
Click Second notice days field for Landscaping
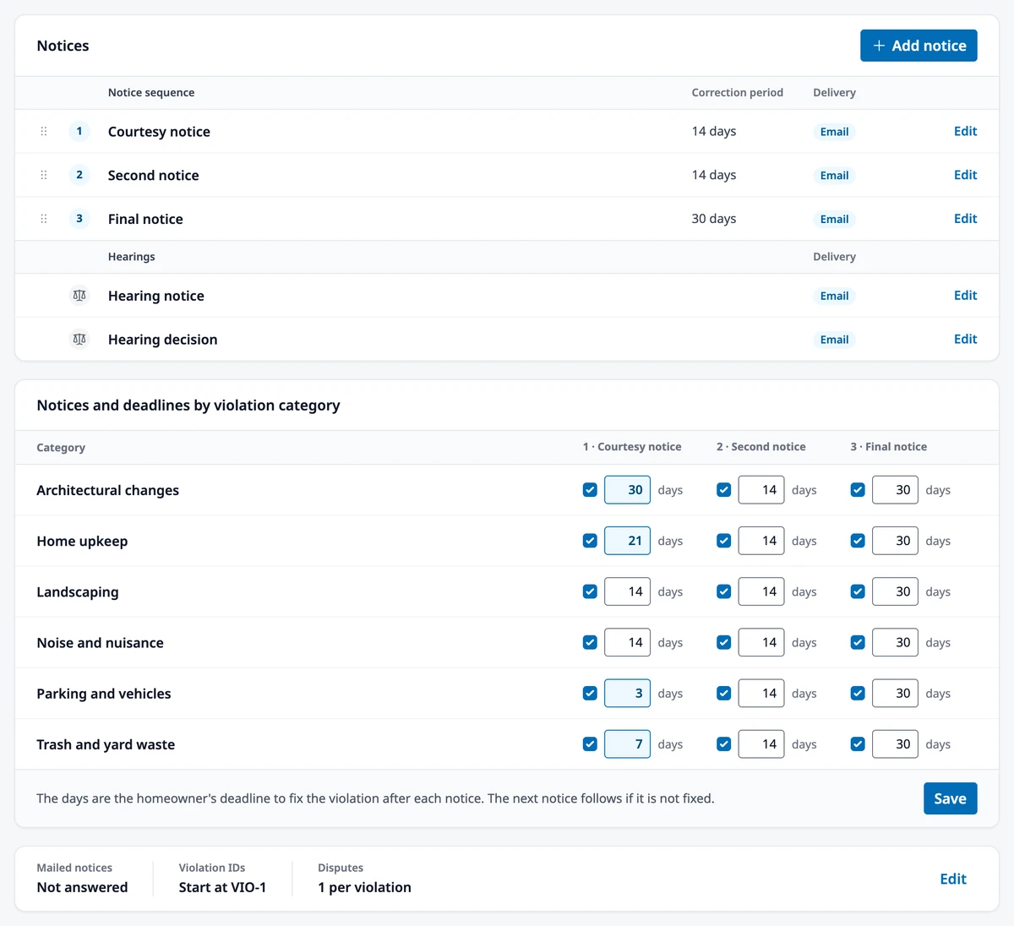pos(761,591)
